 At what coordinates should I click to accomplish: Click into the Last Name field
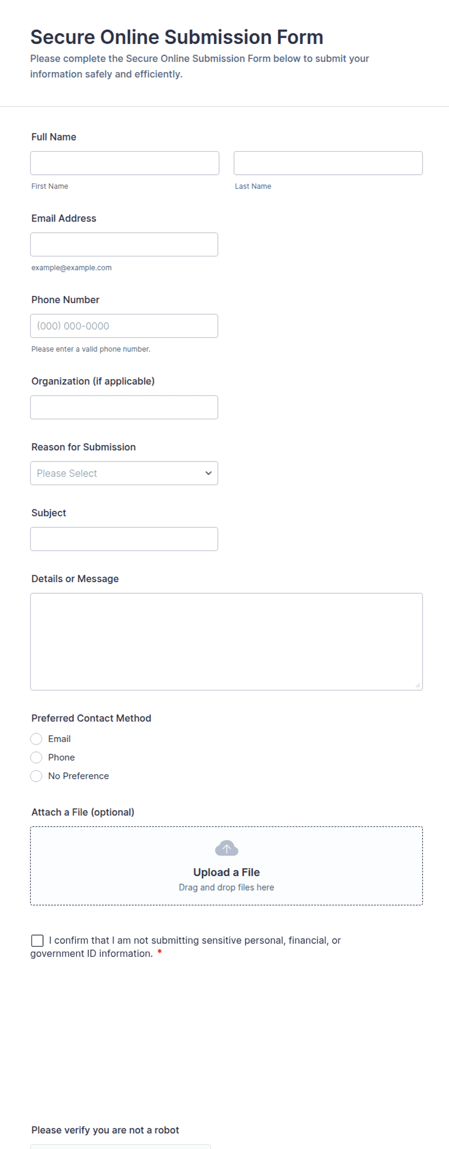pos(328,163)
